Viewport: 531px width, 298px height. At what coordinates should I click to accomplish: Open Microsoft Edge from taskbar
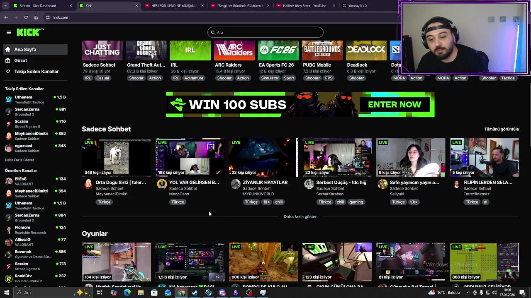point(127,293)
